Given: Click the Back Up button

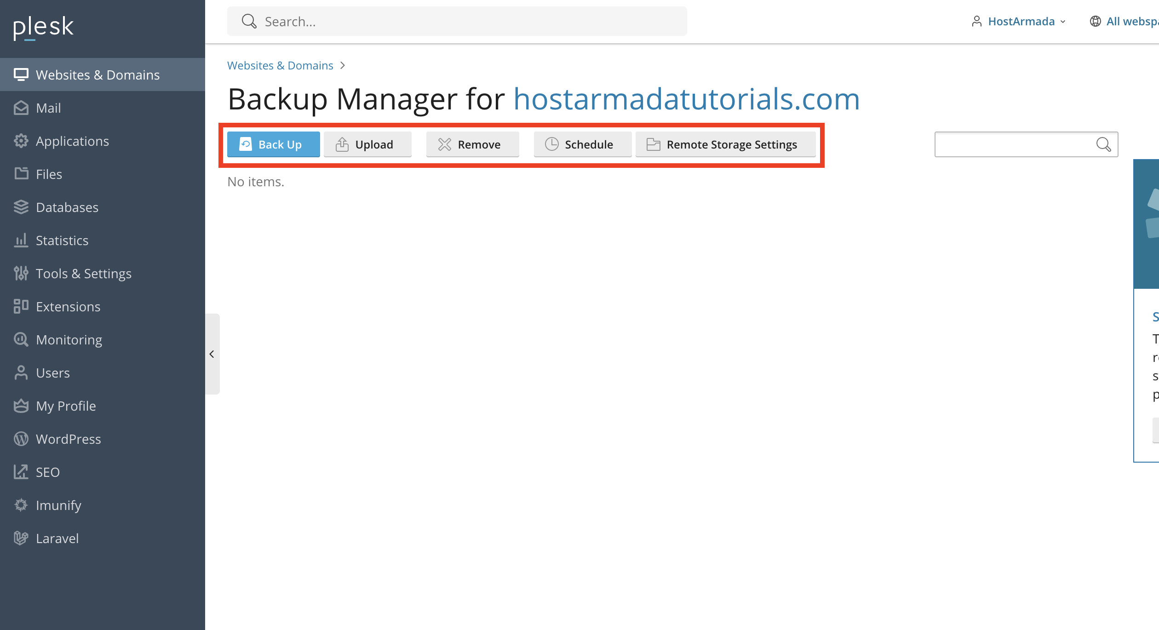Looking at the screenshot, I should [x=274, y=144].
